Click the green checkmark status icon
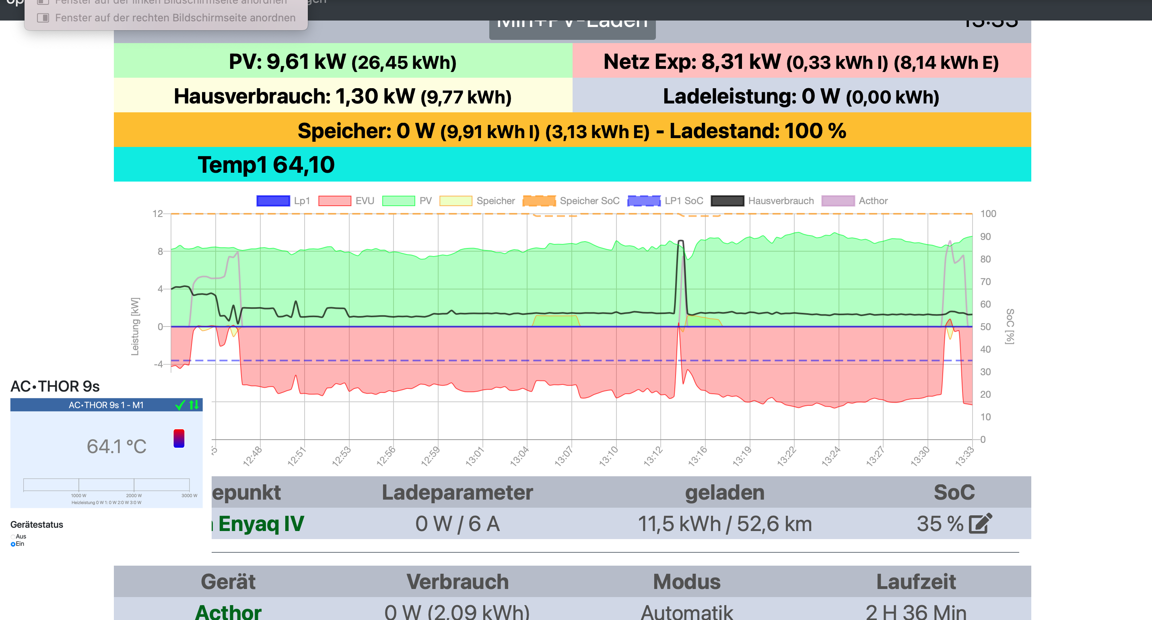Screen dimensions: 1152x620 [180, 405]
